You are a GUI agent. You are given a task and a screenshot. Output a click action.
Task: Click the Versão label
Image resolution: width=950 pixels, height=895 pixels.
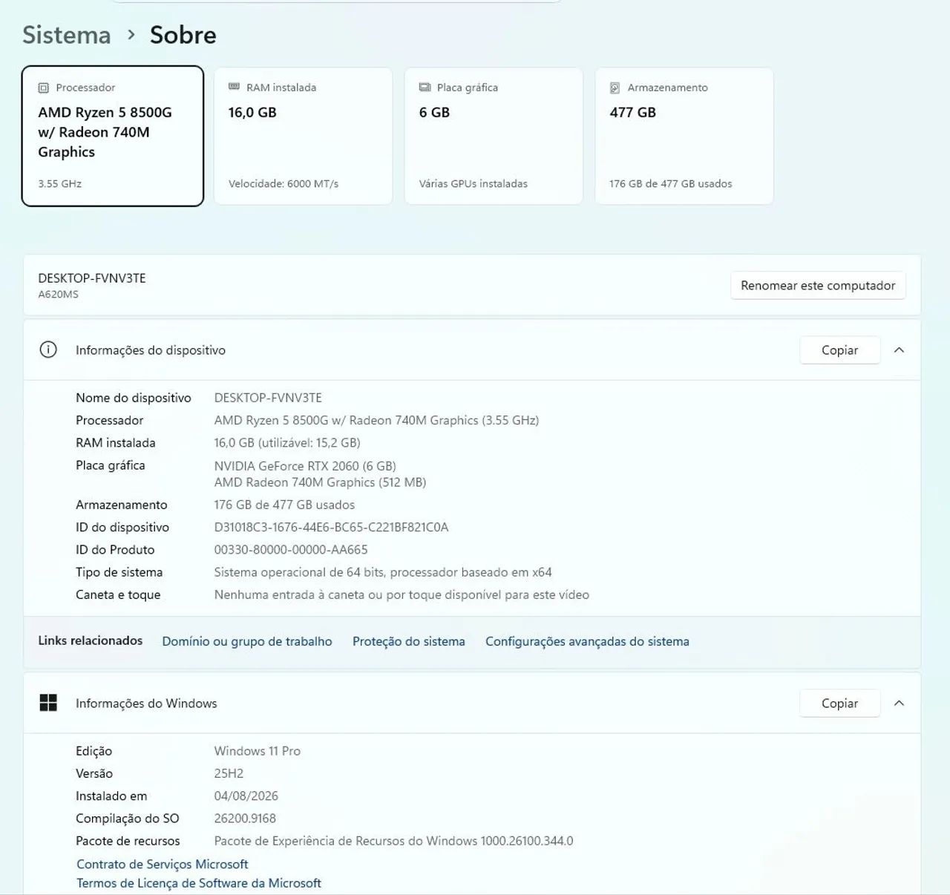(x=94, y=773)
